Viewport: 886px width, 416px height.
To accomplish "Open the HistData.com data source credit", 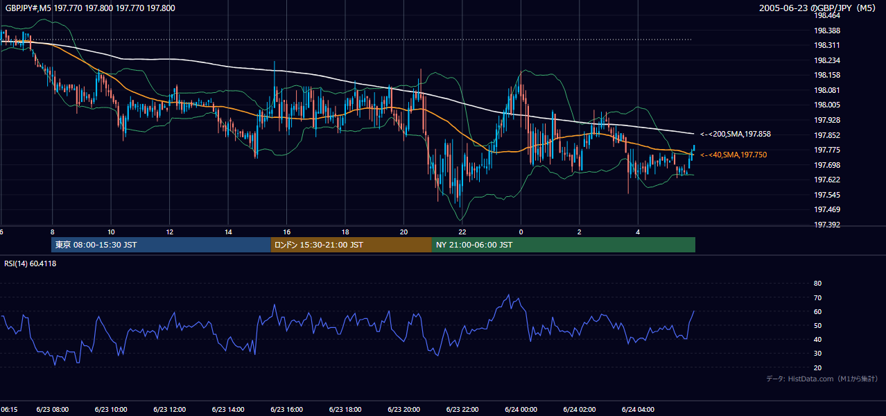I will tap(822, 379).
